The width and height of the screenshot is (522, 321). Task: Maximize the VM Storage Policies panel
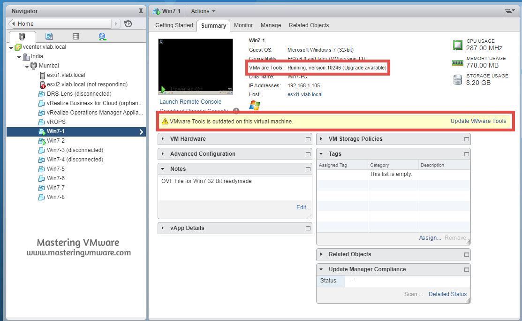pyautogui.click(x=466, y=139)
